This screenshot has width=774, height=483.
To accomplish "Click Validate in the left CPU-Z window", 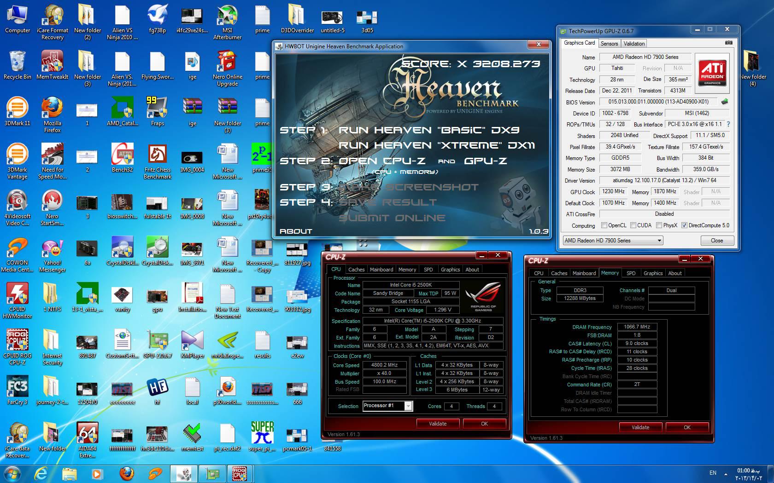I will pyautogui.click(x=438, y=424).
